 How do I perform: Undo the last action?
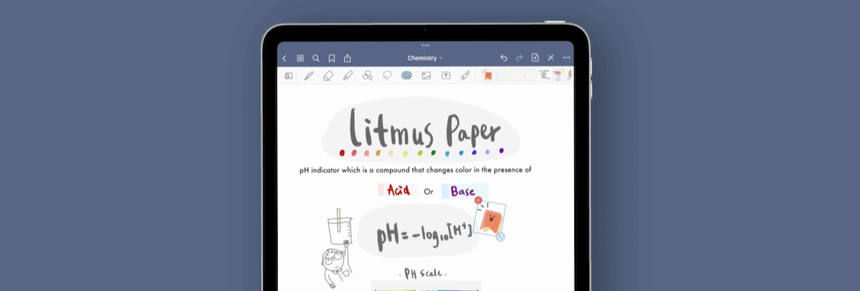click(x=504, y=58)
